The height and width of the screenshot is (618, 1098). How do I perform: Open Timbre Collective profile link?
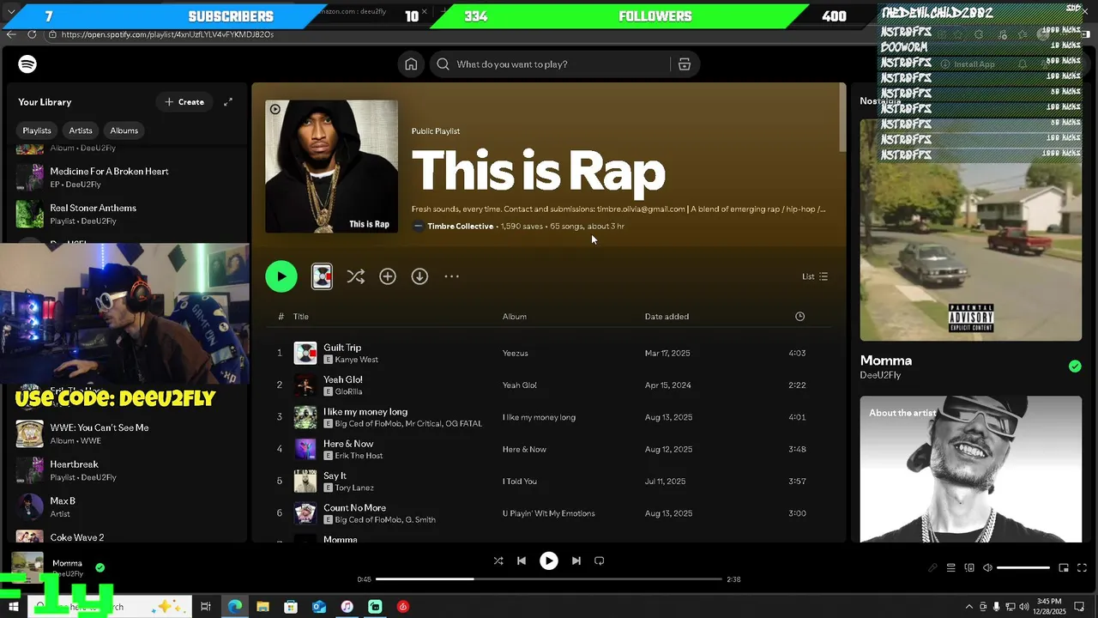click(x=460, y=227)
